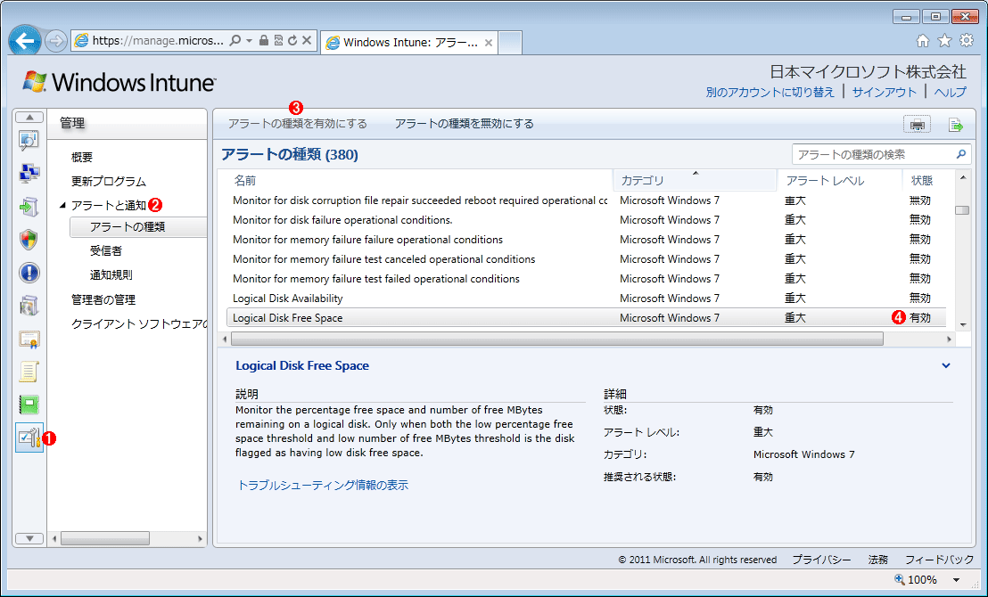Open トラブルシューティング情報の表示 link
The width and height of the screenshot is (988, 597).
coord(323,485)
